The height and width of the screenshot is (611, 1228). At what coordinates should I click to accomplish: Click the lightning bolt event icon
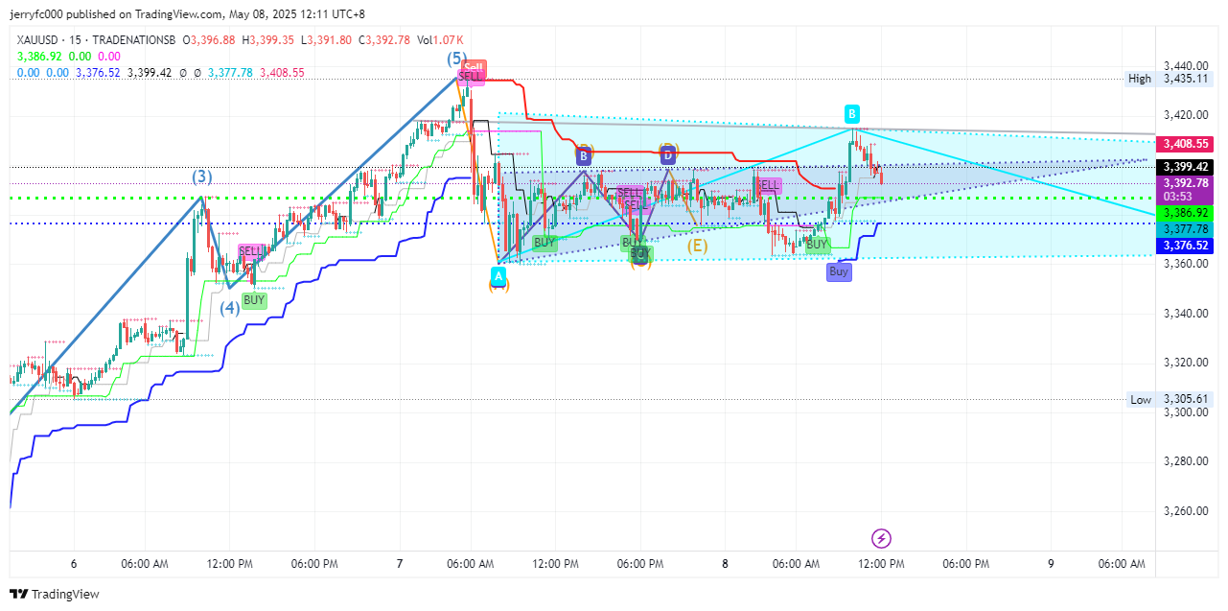(x=882, y=538)
